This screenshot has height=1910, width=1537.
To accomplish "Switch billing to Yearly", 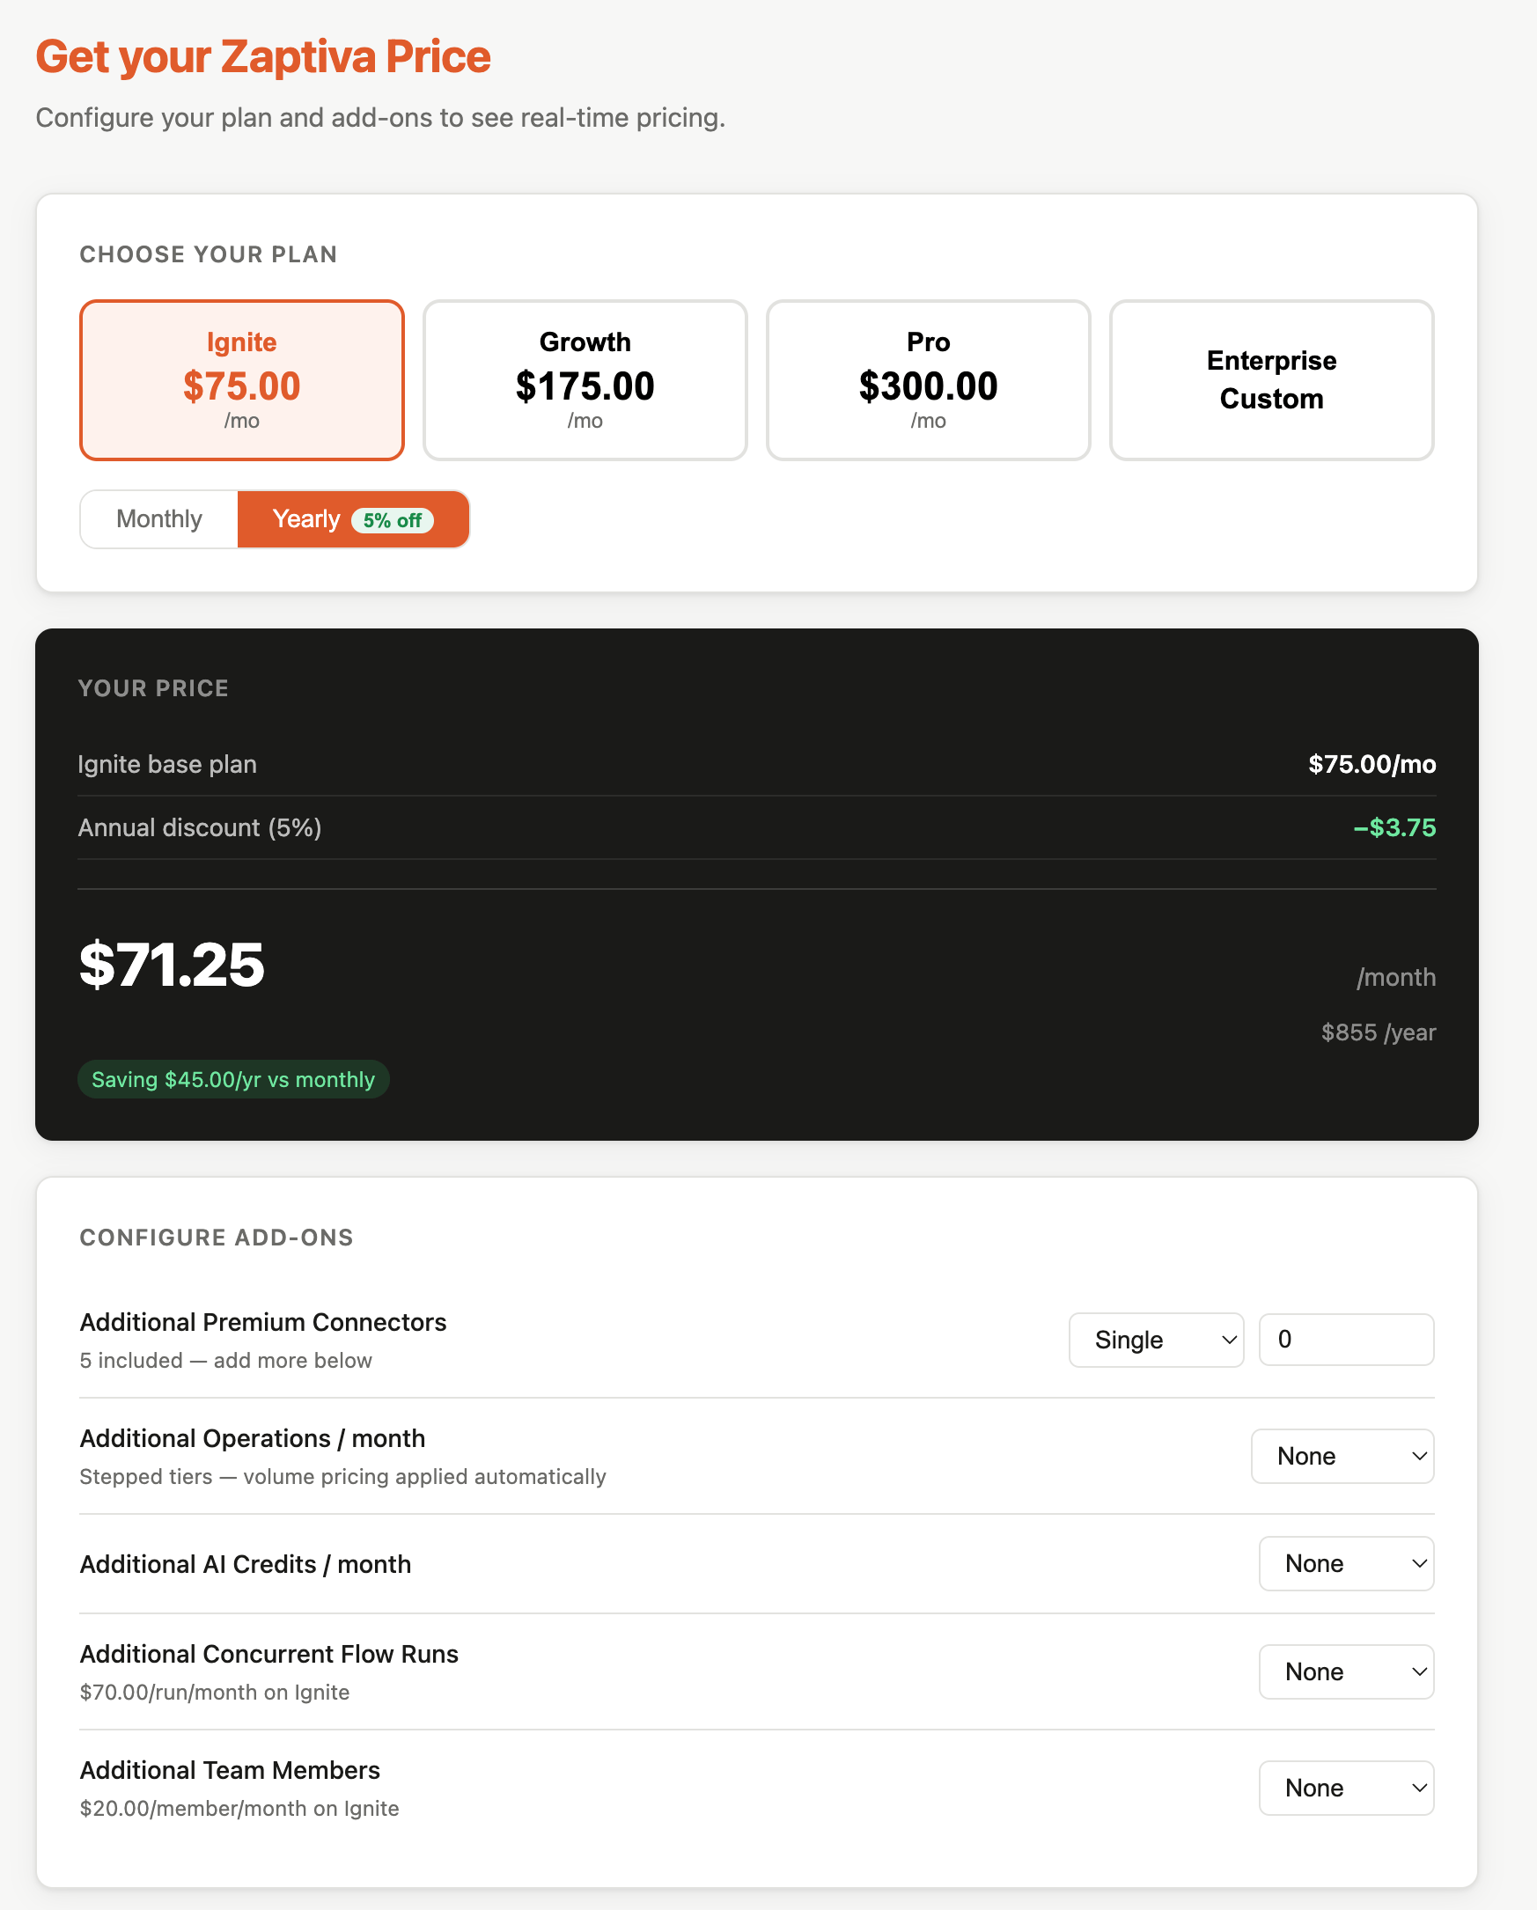I will pos(353,519).
